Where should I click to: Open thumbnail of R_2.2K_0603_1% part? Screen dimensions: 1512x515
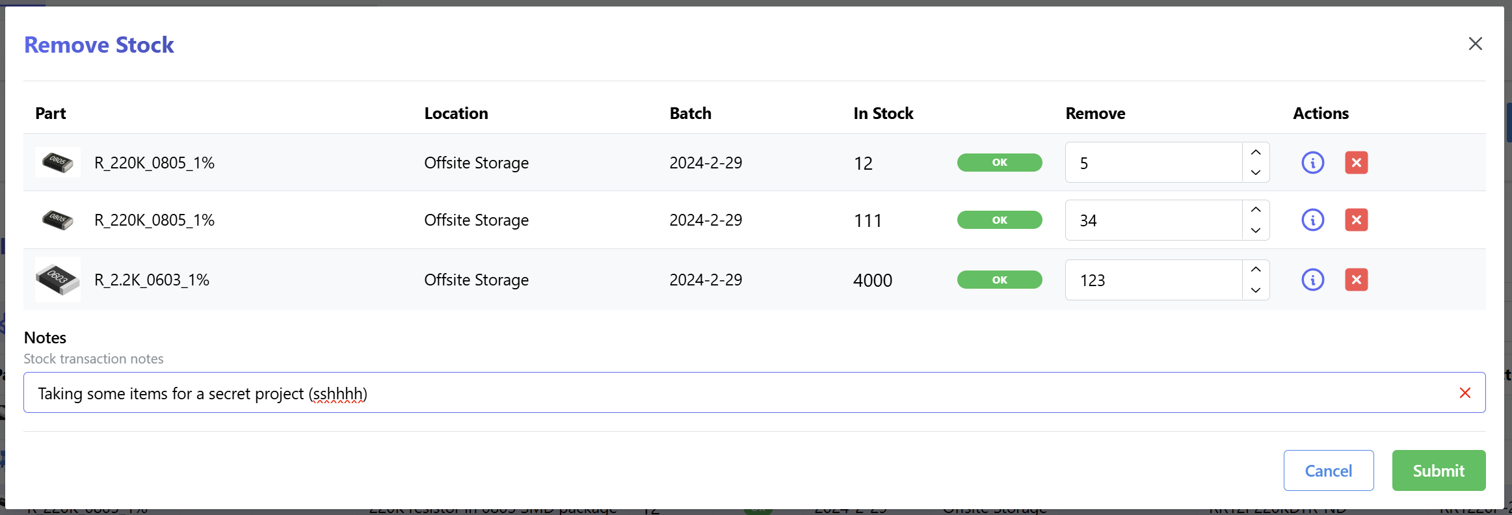(58, 280)
